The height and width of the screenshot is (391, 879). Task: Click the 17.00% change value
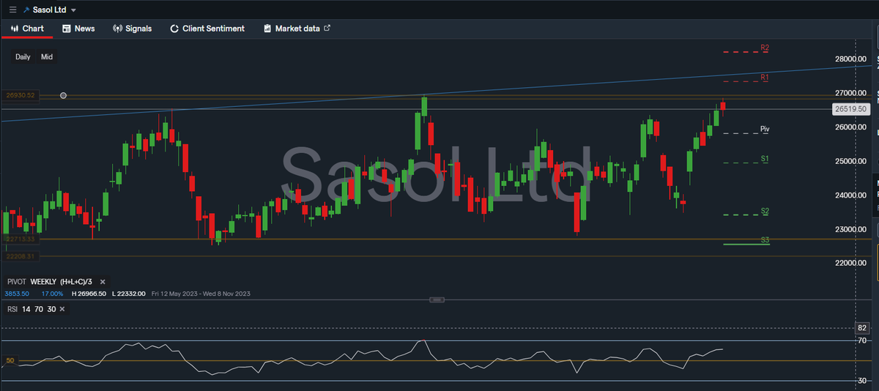click(51, 294)
